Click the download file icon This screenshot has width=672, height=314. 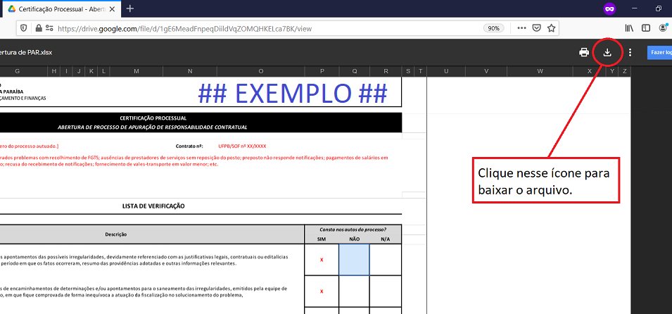click(x=607, y=52)
